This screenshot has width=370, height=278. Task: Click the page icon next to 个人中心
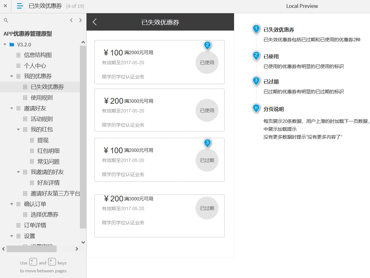(18, 66)
